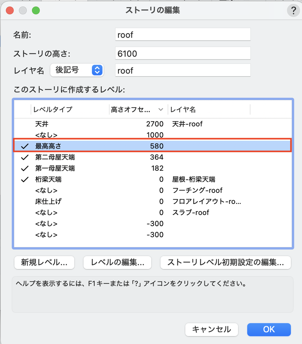The width and height of the screenshot is (302, 344).
Task: Disable the 桁梁天端 level checkmark
Action: 25,179
